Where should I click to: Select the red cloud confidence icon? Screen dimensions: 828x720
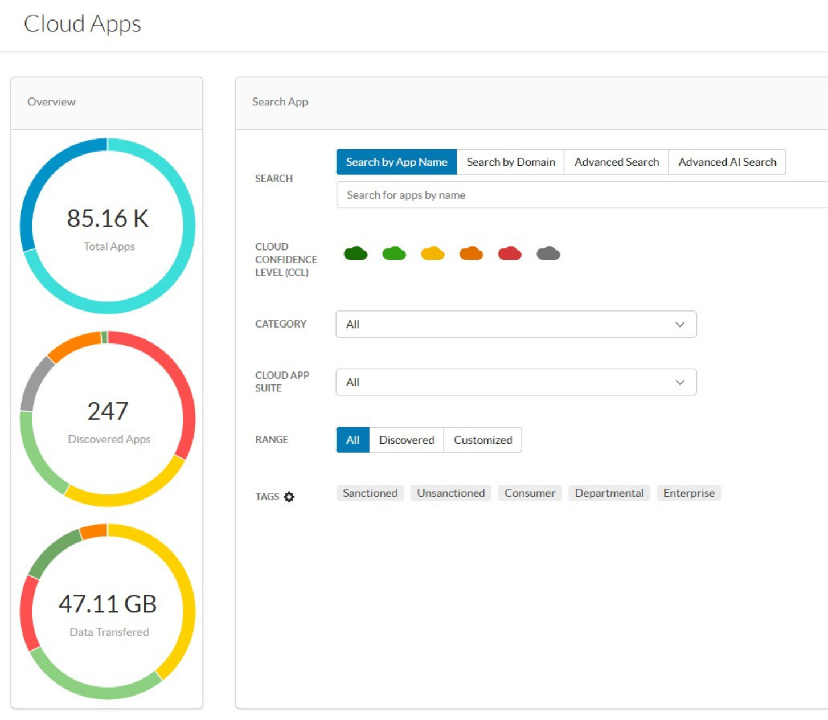(x=510, y=253)
